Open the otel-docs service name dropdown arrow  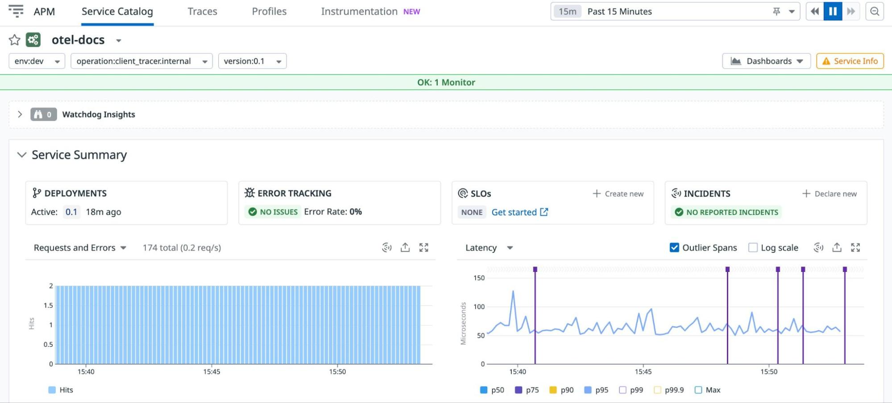(119, 41)
